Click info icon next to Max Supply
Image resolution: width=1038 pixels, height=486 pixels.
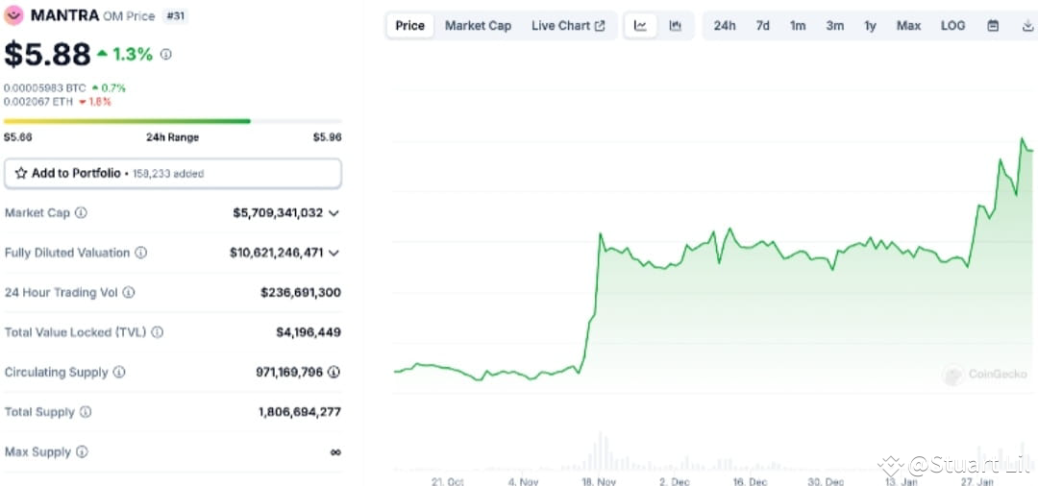coord(82,452)
